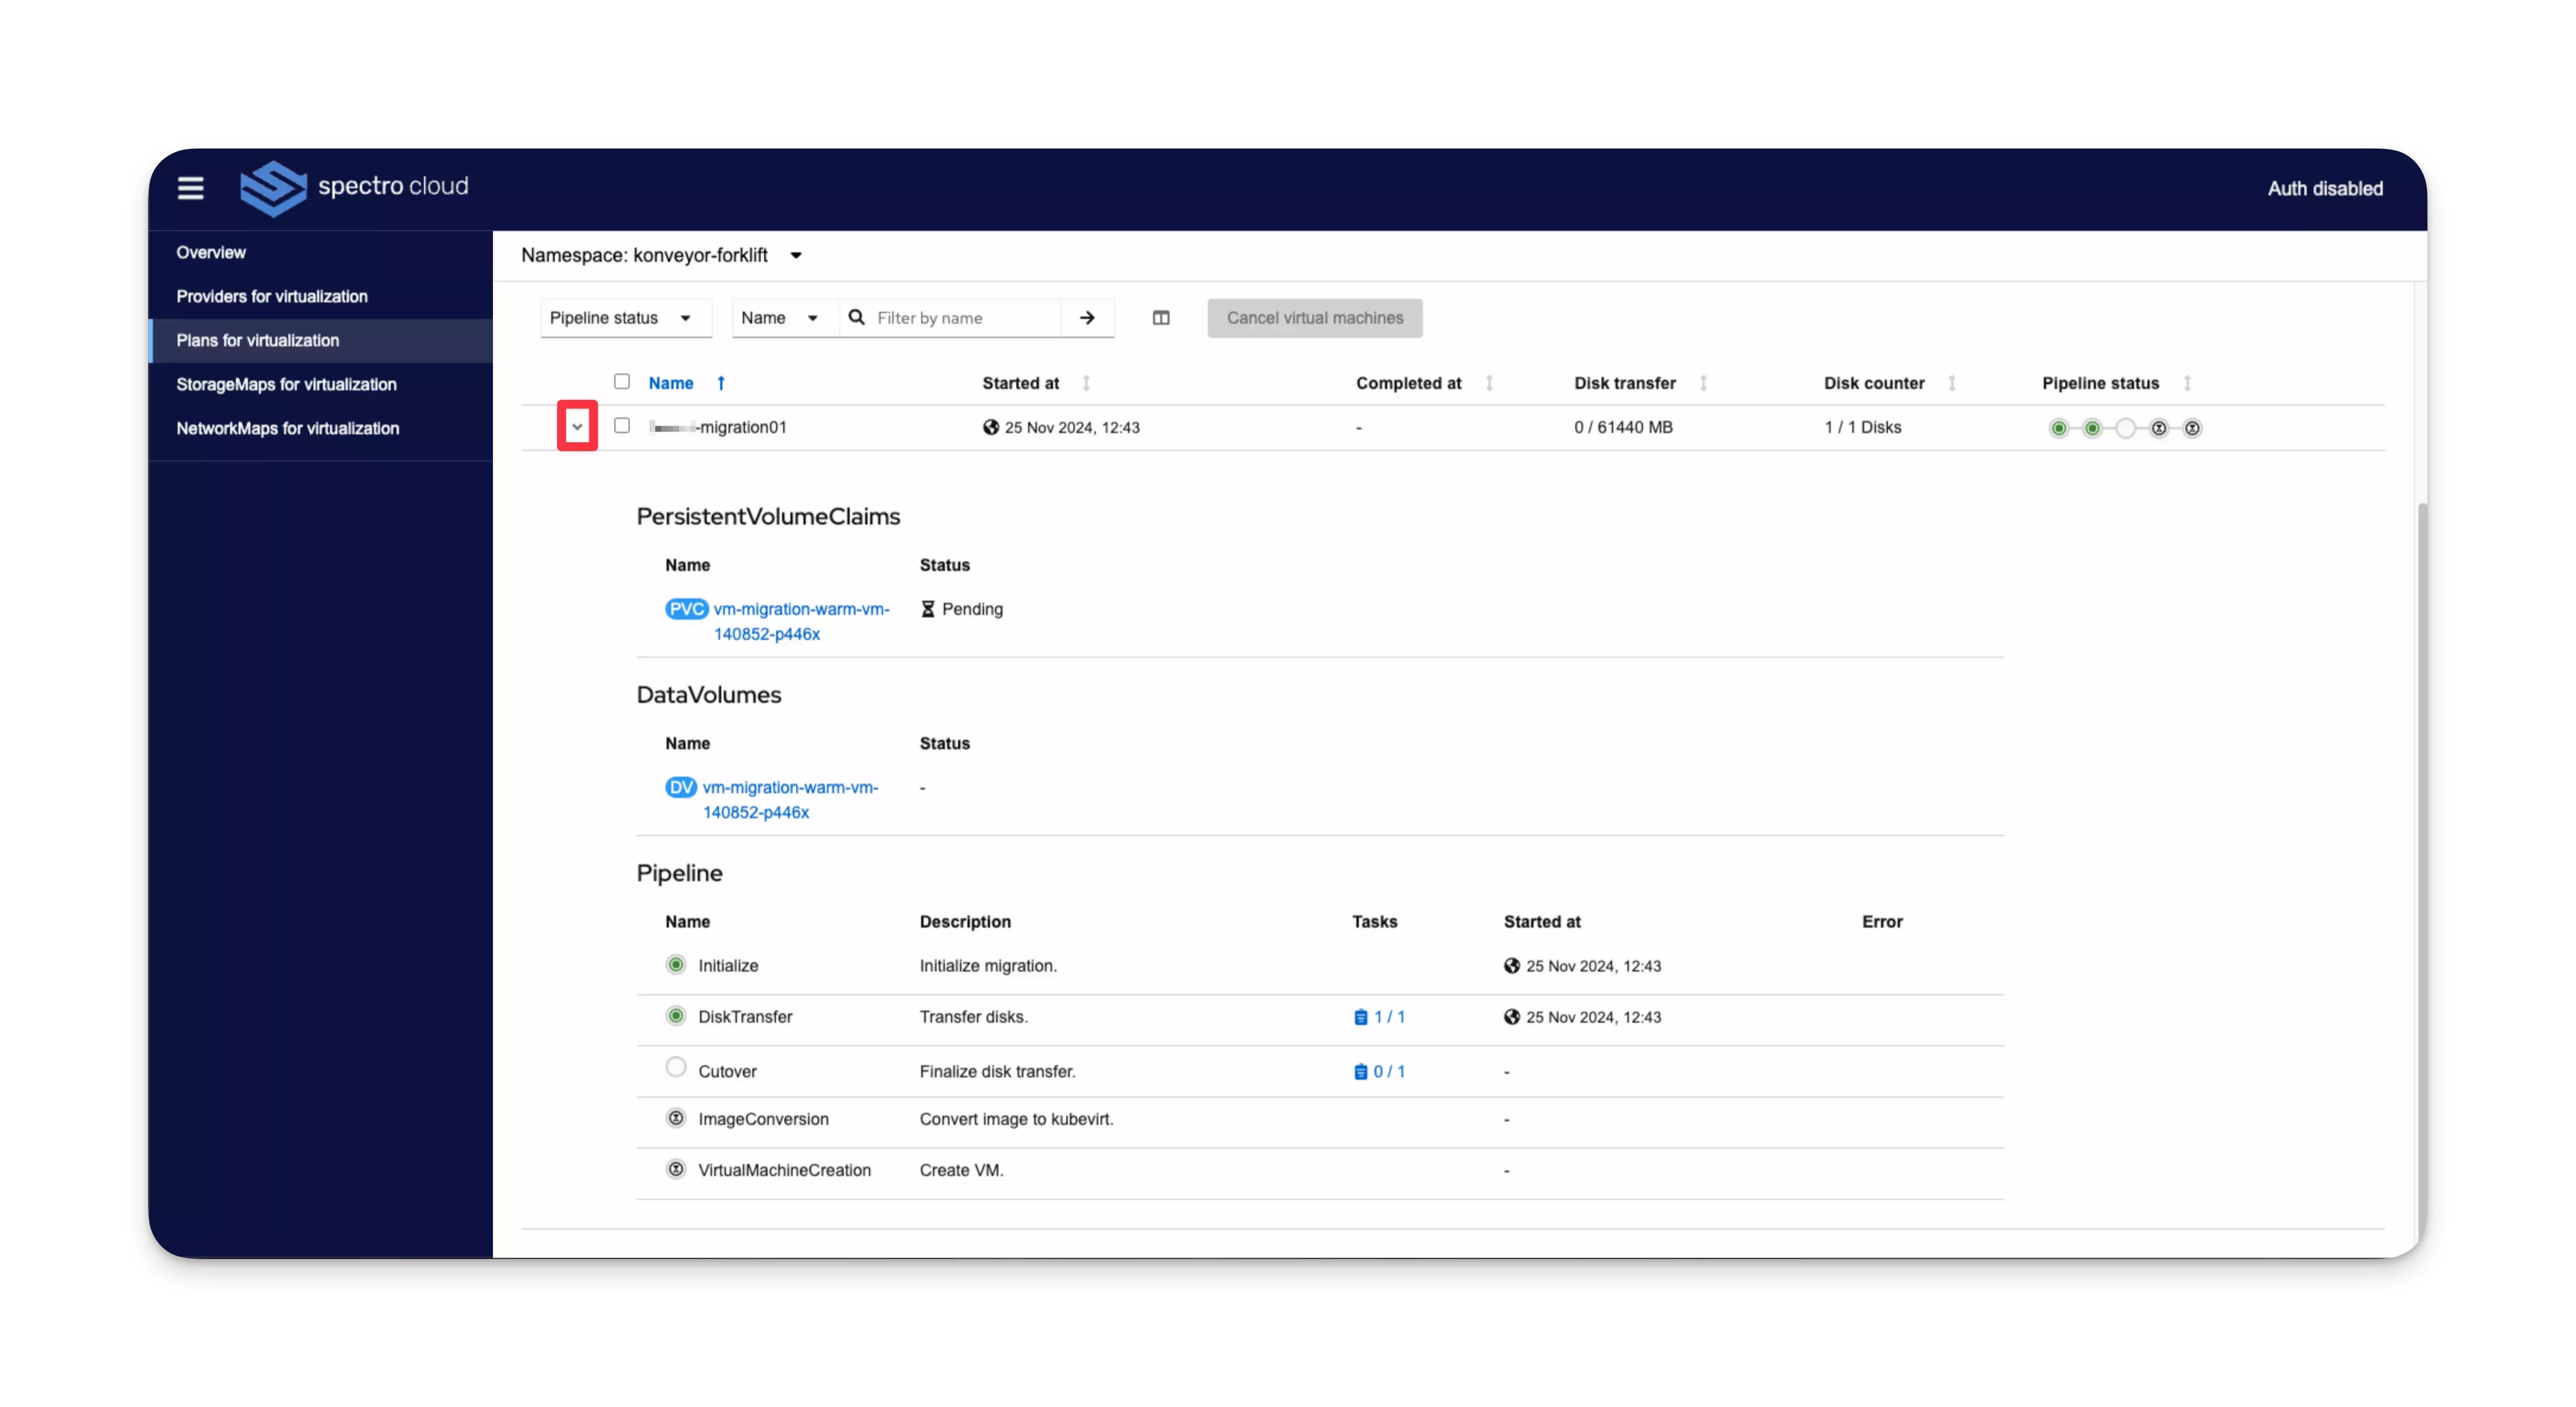Click the hamburger menu icon
This screenshot has height=1407, width=2576.
(x=190, y=187)
